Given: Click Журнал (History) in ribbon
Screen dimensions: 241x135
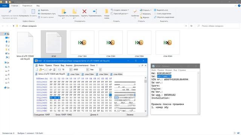Looking at the screenshot, I should (145, 18).
